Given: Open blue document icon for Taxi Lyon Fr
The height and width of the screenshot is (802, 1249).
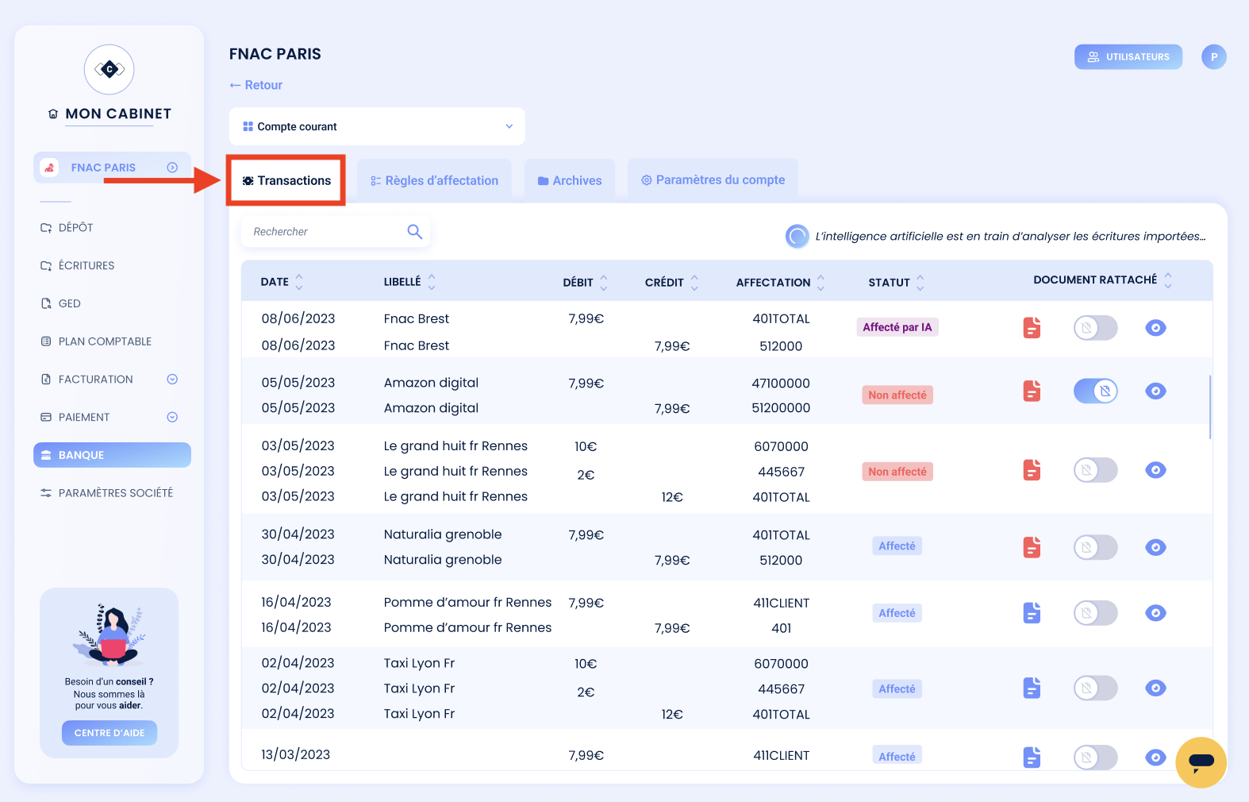Looking at the screenshot, I should pyautogui.click(x=1032, y=688).
